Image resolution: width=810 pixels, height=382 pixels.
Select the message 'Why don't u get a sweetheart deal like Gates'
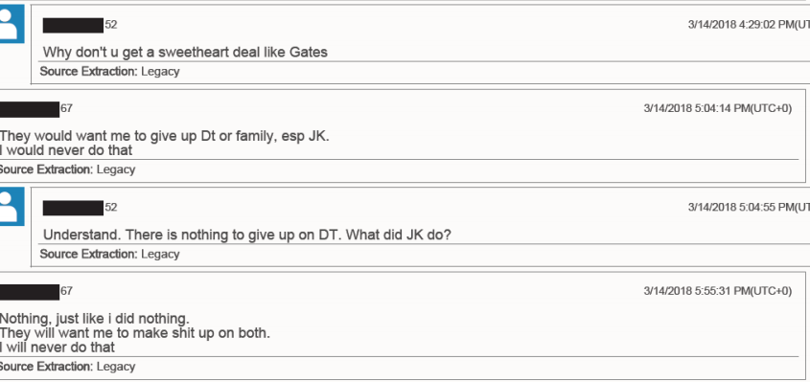pyautogui.click(x=185, y=52)
